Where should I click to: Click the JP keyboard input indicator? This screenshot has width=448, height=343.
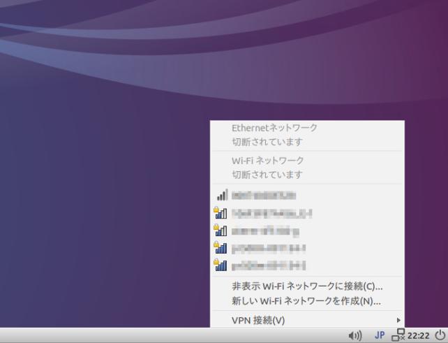[x=380, y=335]
